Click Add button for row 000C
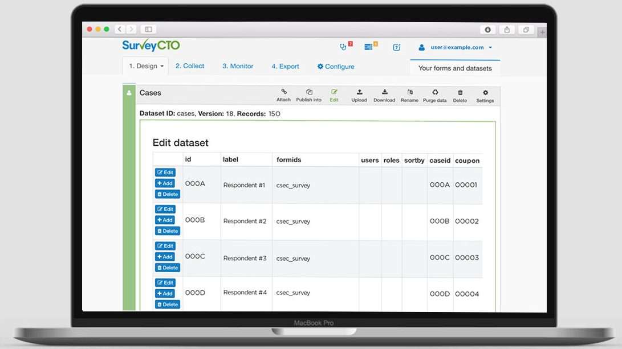Image resolution: width=622 pixels, height=349 pixels. pos(165,257)
